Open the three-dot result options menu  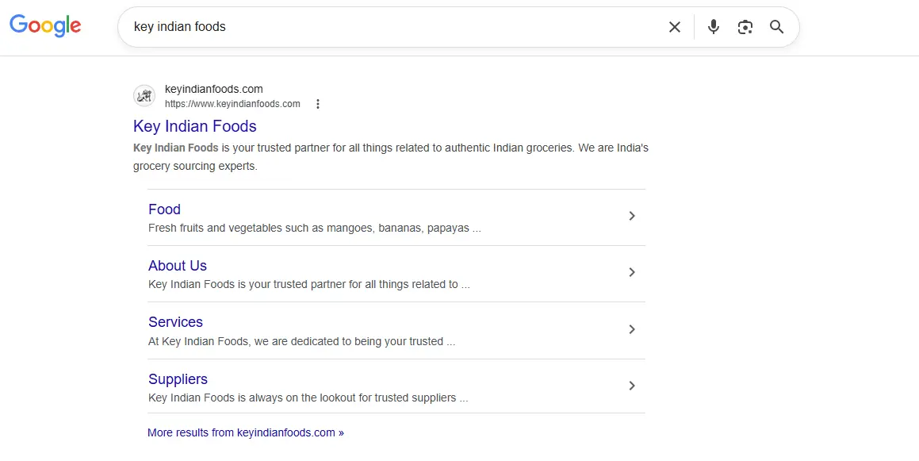pyautogui.click(x=318, y=104)
